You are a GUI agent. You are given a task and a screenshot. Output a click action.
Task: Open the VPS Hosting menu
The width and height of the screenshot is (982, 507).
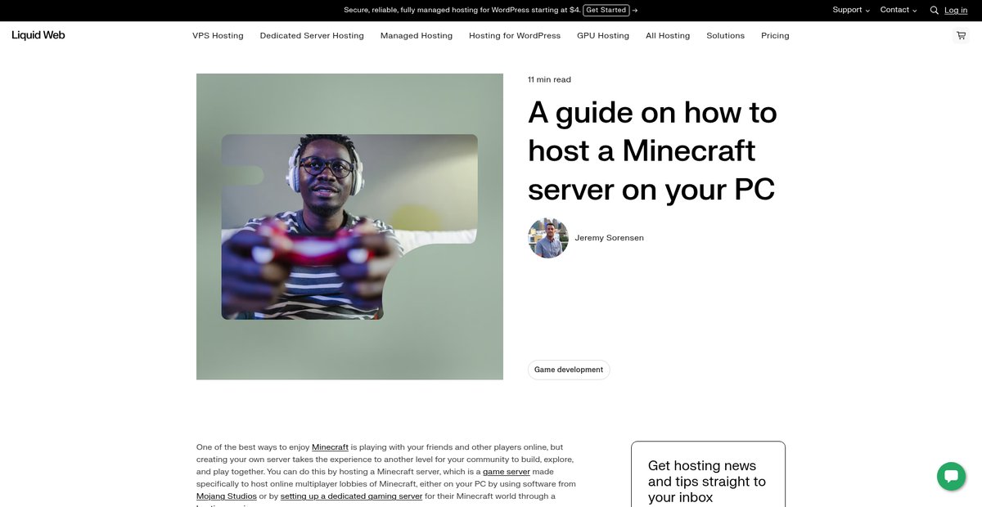pos(218,35)
